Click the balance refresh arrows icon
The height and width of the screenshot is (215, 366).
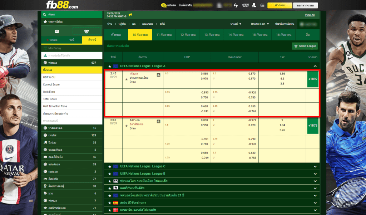(x=236, y=5)
